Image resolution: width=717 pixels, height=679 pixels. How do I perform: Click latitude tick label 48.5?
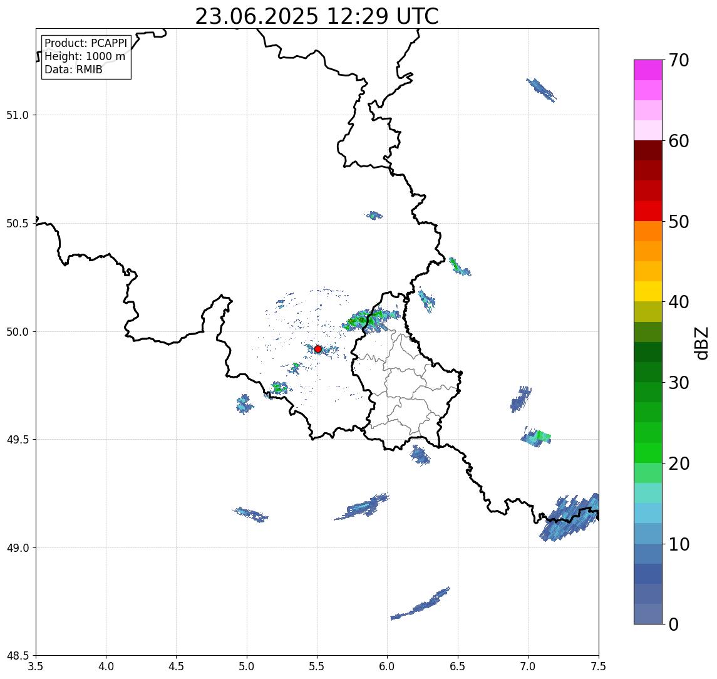coord(18,656)
